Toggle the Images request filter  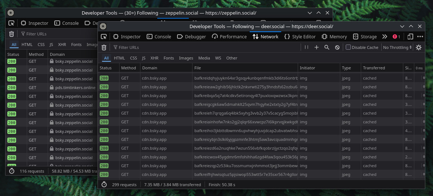[186, 58]
